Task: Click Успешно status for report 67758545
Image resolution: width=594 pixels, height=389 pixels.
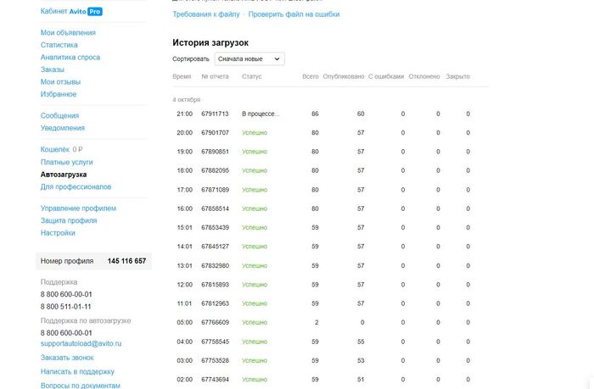Action: click(x=255, y=342)
